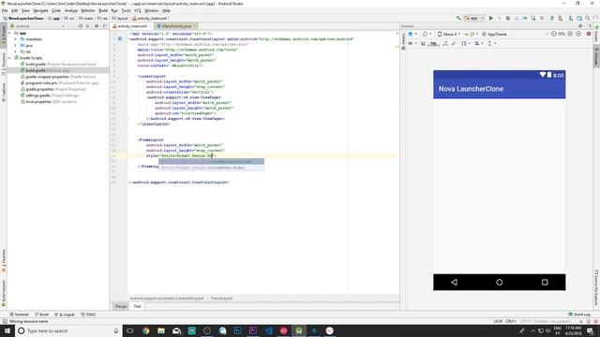Expand the manifests folder
The width and height of the screenshot is (600, 337).
click(15, 39)
